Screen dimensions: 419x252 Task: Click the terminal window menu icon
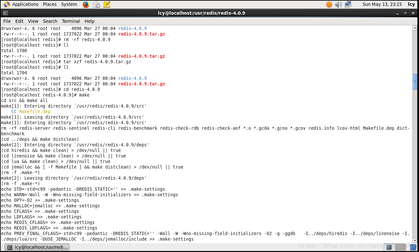pos(5,13)
